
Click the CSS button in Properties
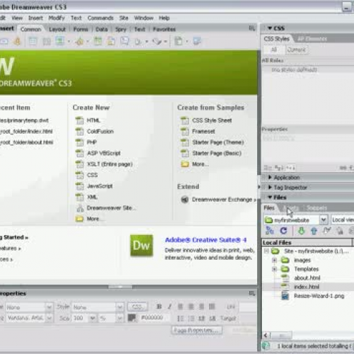click(137, 307)
